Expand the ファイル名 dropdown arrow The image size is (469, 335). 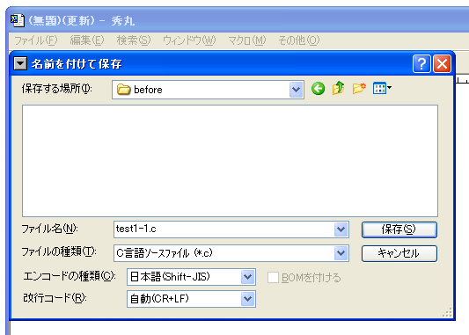pyautogui.click(x=341, y=229)
